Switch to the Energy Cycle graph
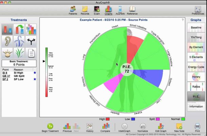 (196, 67)
